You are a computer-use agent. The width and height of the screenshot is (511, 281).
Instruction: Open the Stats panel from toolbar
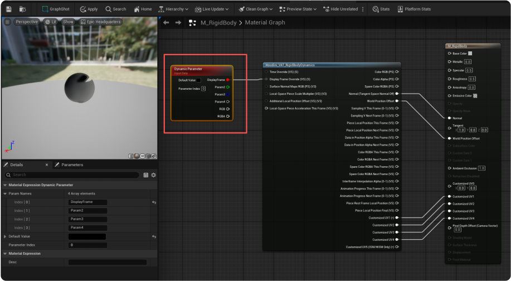[381, 9]
